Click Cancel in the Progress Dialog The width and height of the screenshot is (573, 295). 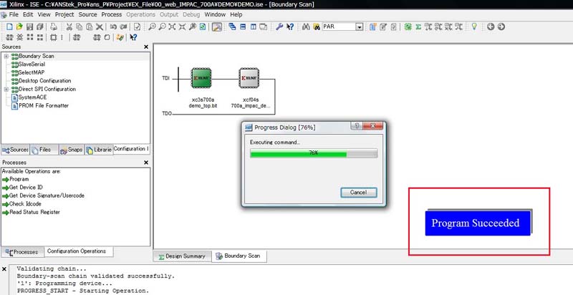pyautogui.click(x=359, y=193)
